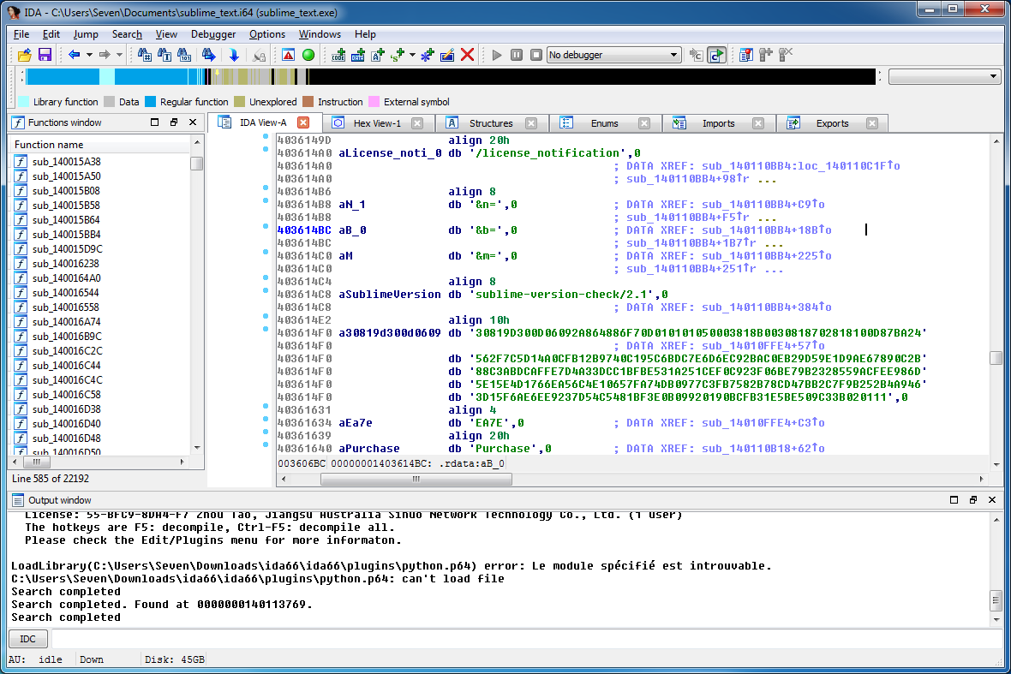
Task: Click the IDC command input field
Action: (527, 639)
